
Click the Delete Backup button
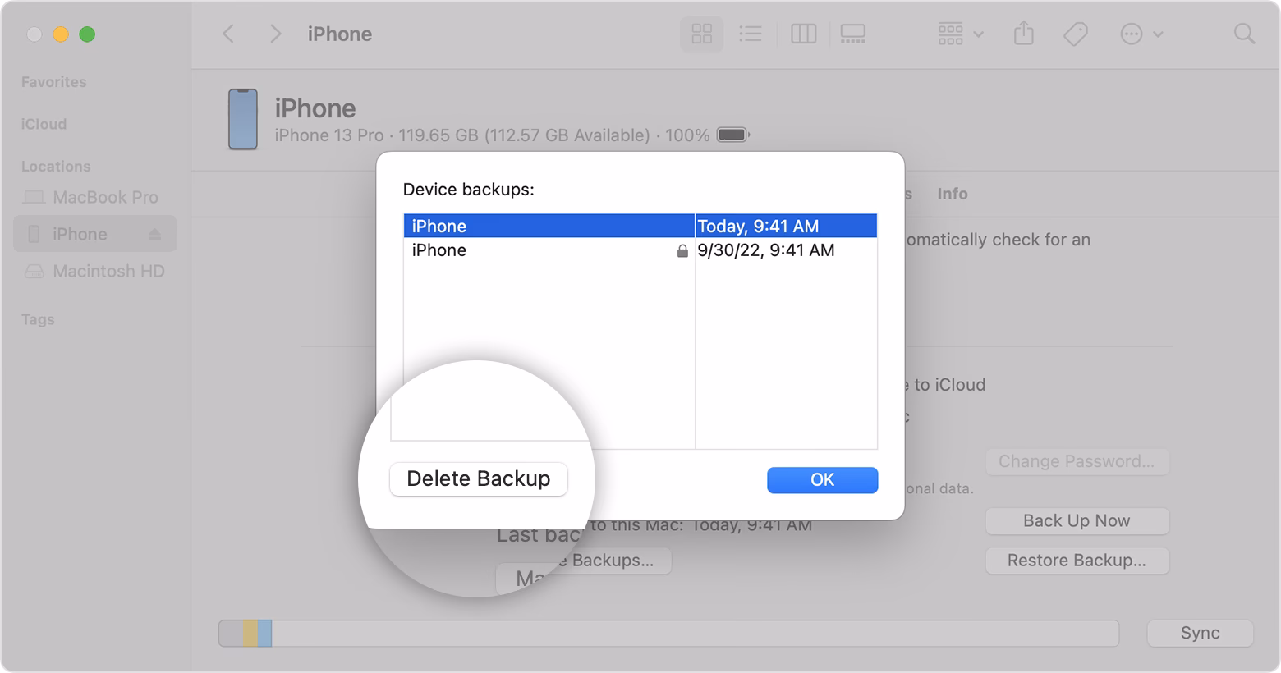pyautogui.click(x=479, y=479)
